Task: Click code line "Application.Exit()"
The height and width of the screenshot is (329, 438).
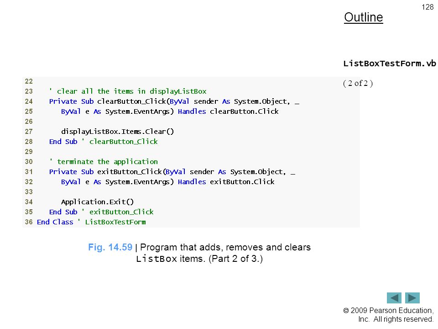Action: coord(98,202)
